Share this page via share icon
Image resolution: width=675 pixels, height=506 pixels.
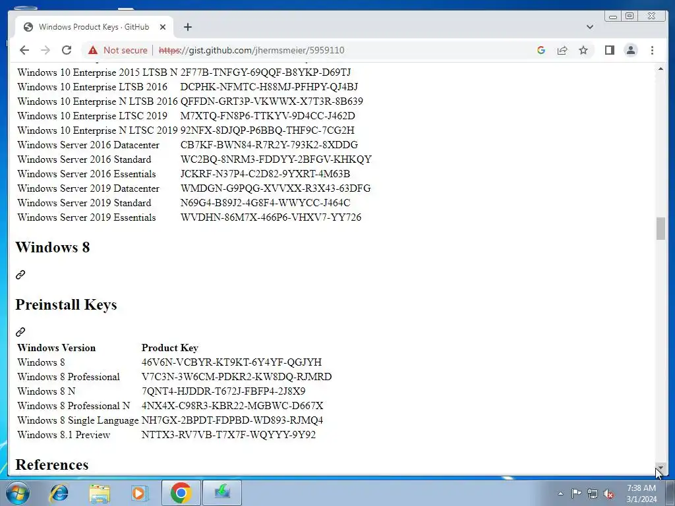pyautogui.click(x=562, y=50)
